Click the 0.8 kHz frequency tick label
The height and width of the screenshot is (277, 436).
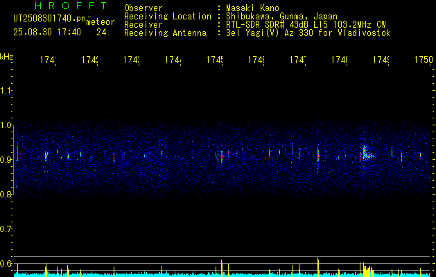(x=6, y=194)
